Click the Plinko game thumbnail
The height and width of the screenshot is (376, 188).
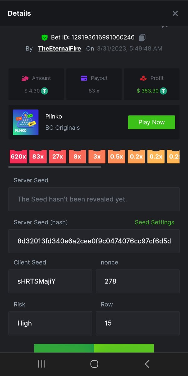tap(26, 122)
